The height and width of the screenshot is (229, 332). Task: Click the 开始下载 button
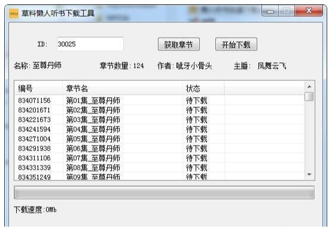(236, 44)
